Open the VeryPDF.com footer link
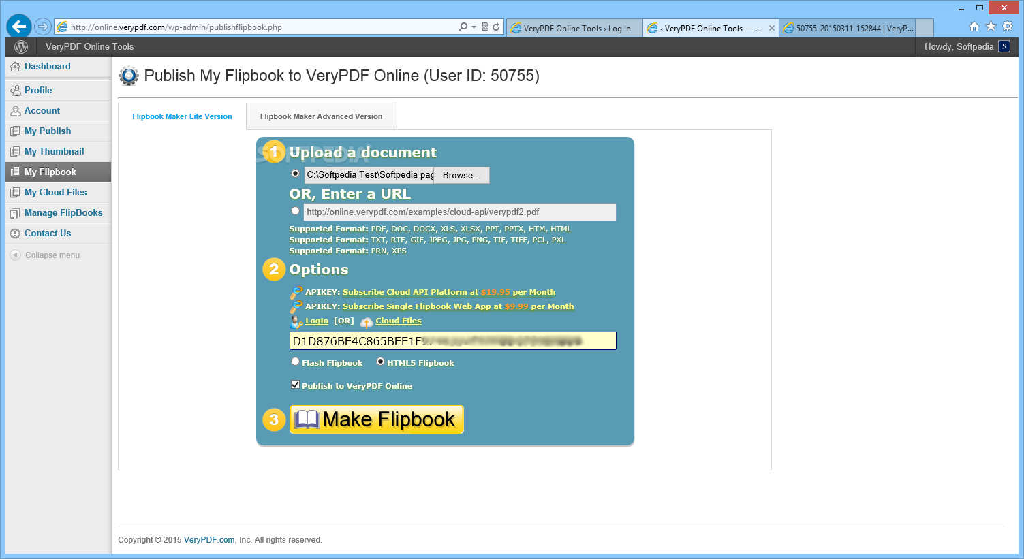The image size is (1024, 559). pyautogui.click(x=209, y=540)
